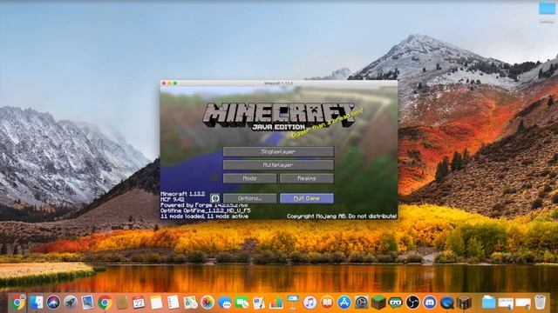Open the brown bookshelf block icon
Viewport: 558px width, 313px height.
click(464, 303)
